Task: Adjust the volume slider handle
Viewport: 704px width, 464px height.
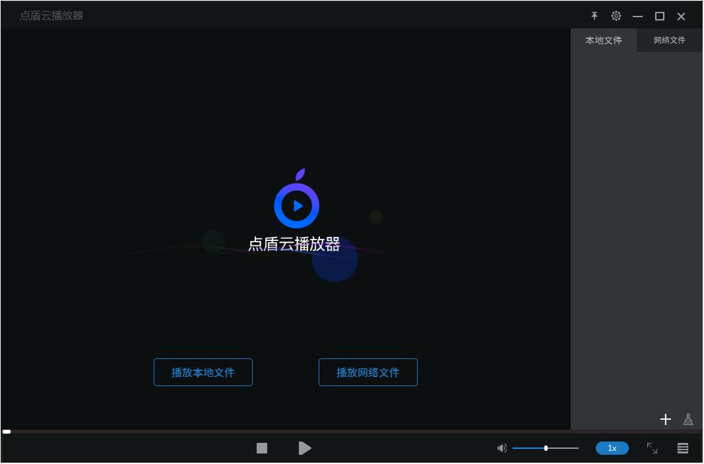Action: [x=546, y=448]
